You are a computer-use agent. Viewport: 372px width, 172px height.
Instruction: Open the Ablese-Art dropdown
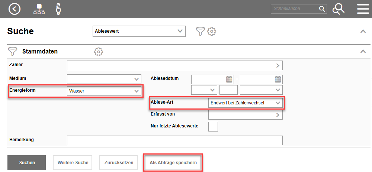246,103
